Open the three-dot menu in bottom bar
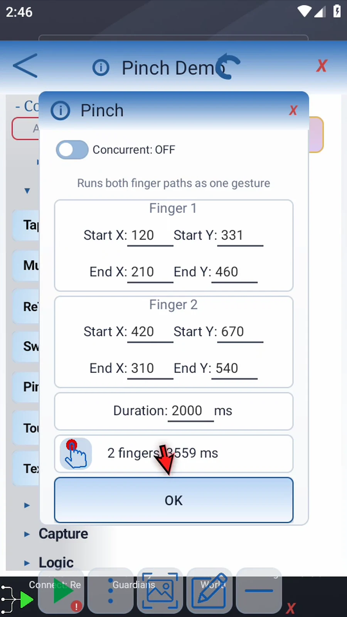Viewport: 347px width, 617px height. point(111,591)
